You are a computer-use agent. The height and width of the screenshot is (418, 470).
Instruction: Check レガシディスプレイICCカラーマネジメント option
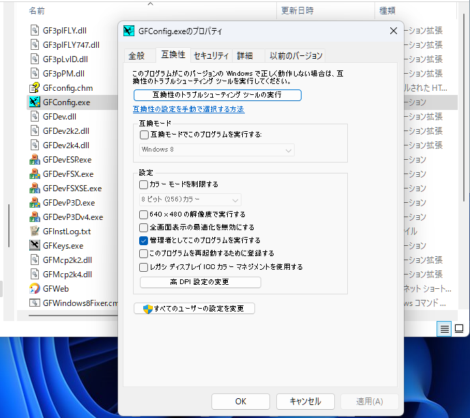(143, 267)
